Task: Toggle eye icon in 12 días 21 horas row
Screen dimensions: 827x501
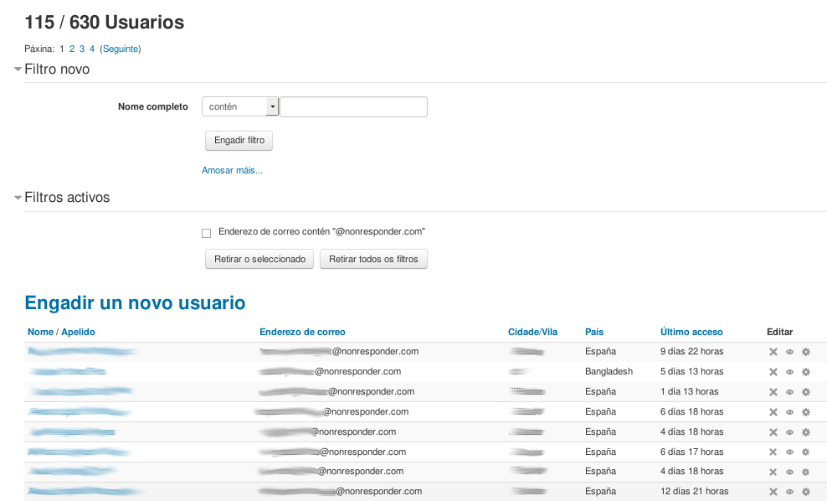Action: tap(789, 492)
